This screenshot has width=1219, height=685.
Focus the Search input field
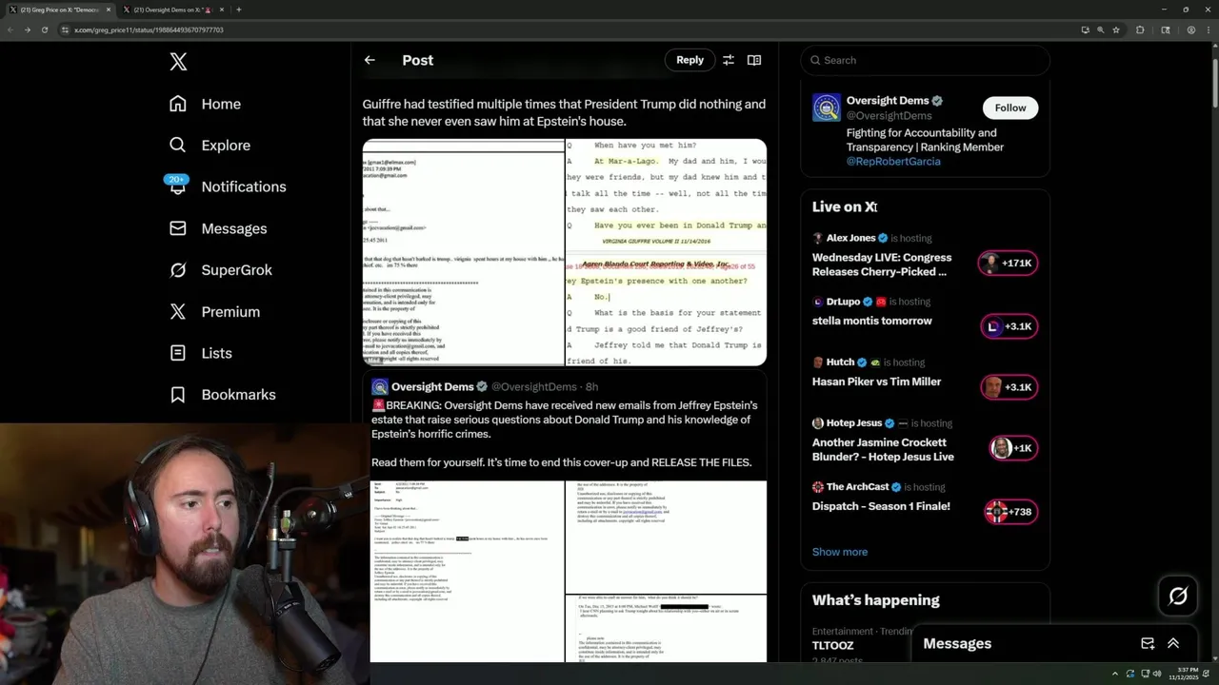(x=925, y=60)
